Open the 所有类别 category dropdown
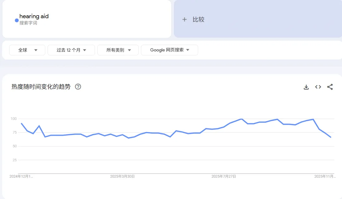This screenshot has width=342, height=199. tap(118, 50)
